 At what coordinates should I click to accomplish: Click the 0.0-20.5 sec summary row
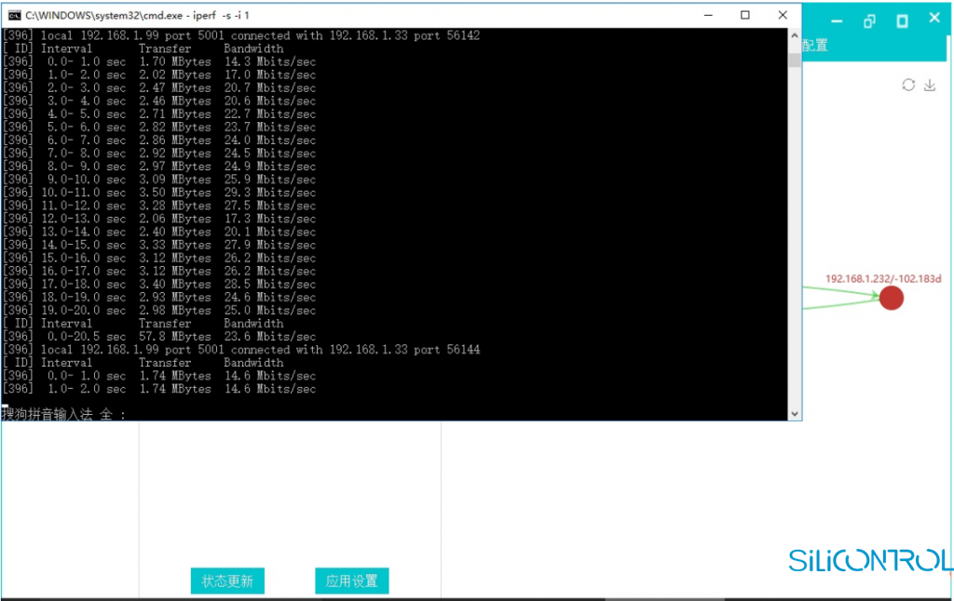tap(159, 337)
